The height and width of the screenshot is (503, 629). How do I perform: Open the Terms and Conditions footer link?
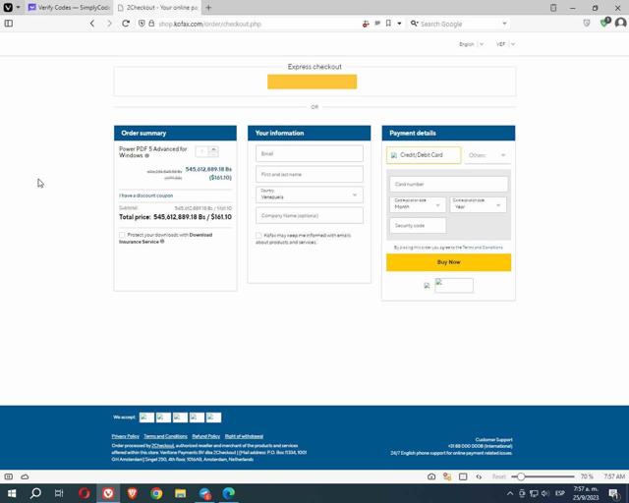pos(166,436)
